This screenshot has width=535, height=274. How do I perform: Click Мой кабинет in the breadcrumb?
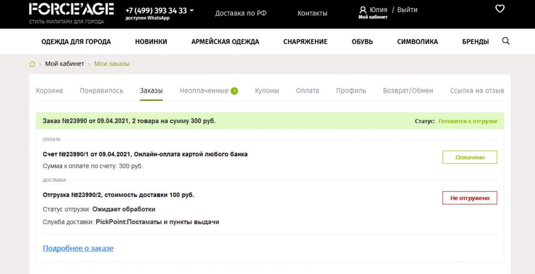tap(65, 64)
